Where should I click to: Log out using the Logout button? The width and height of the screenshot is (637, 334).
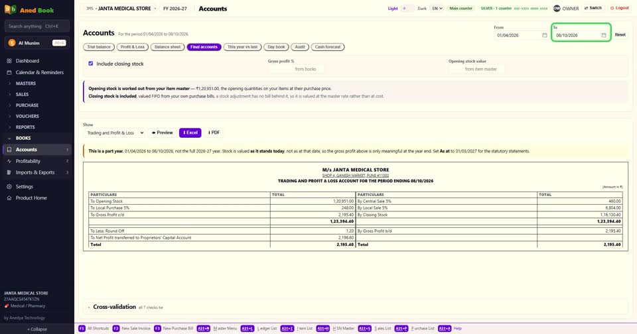[x=620, y=8]
